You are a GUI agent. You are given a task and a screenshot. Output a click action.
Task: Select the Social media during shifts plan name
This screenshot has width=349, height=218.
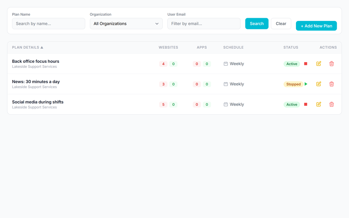tap(38, 102)
